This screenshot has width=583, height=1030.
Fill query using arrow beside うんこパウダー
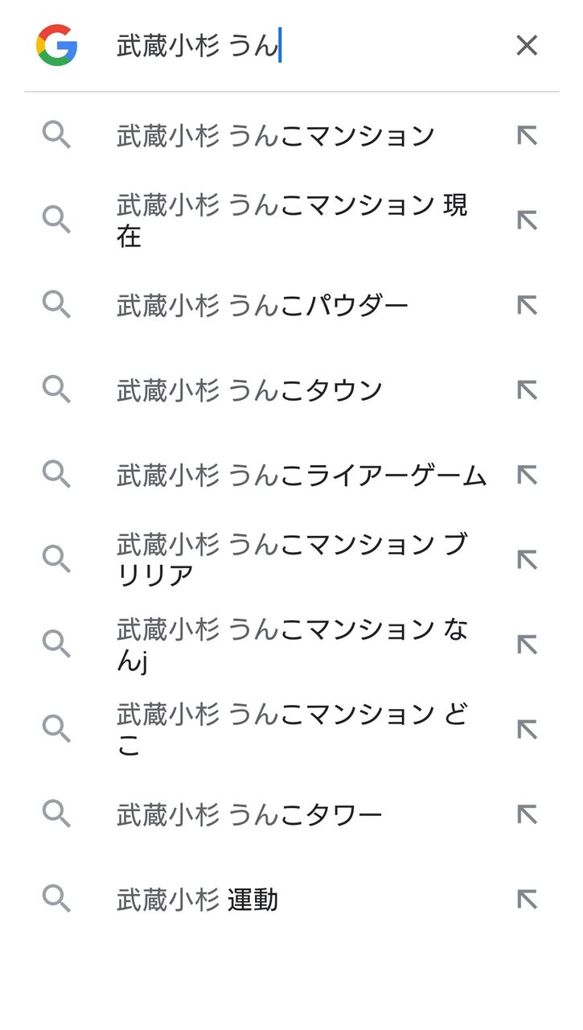coord(527,306)
